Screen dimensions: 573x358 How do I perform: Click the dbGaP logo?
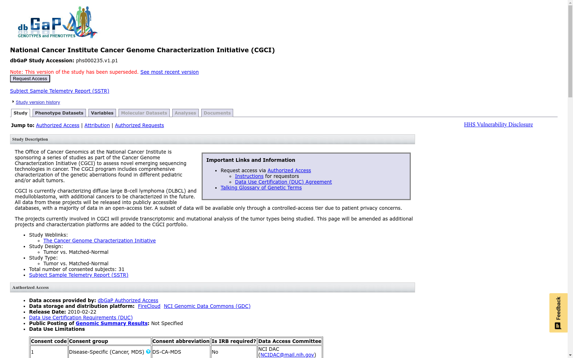pos(58,22)
